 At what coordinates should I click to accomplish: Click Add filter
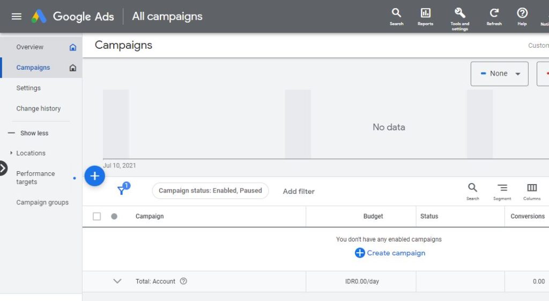(299, 192)
